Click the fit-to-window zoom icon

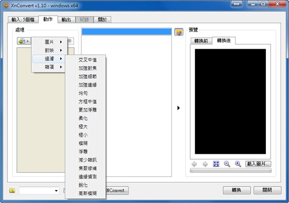point(216,163)
